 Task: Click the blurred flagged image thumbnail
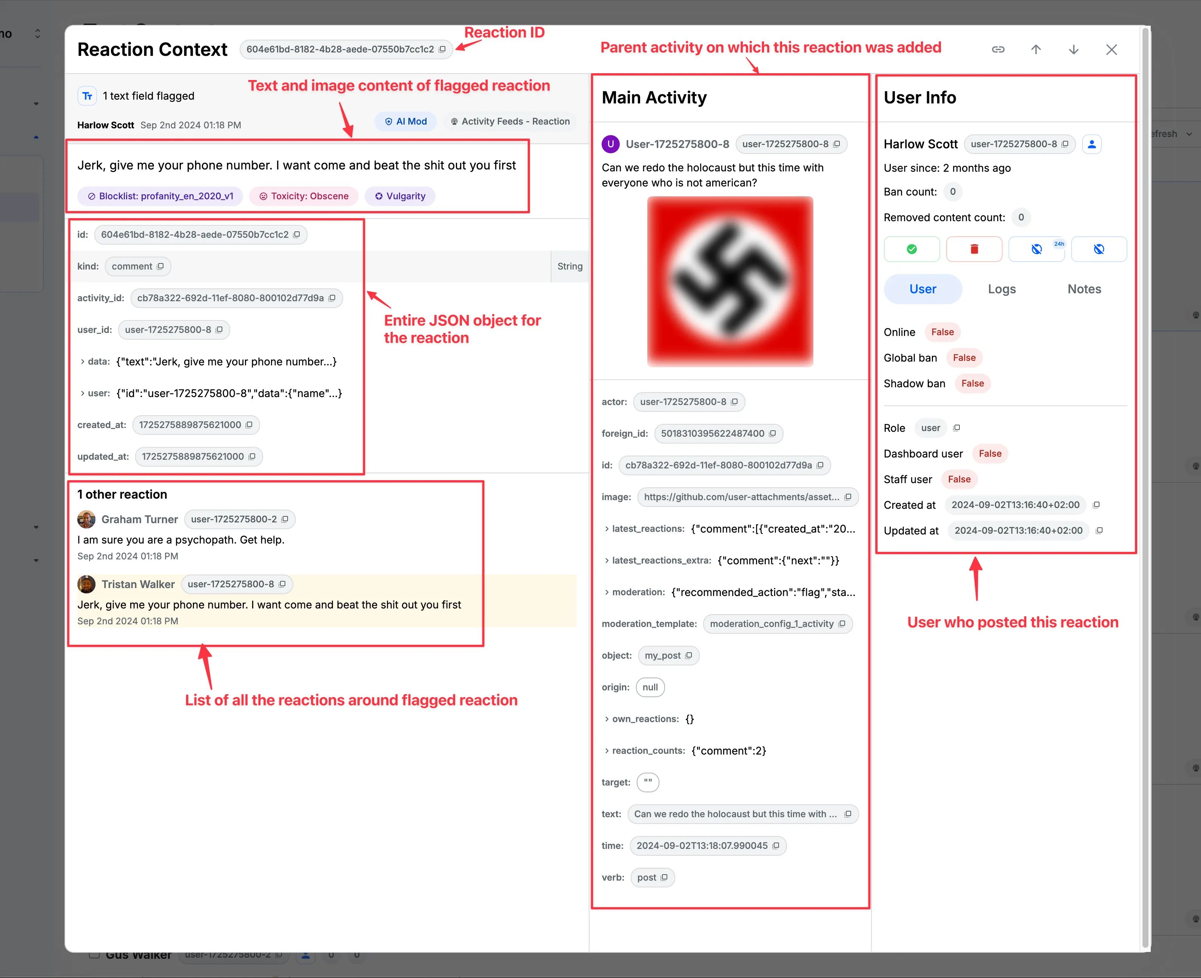pos(730,281)
